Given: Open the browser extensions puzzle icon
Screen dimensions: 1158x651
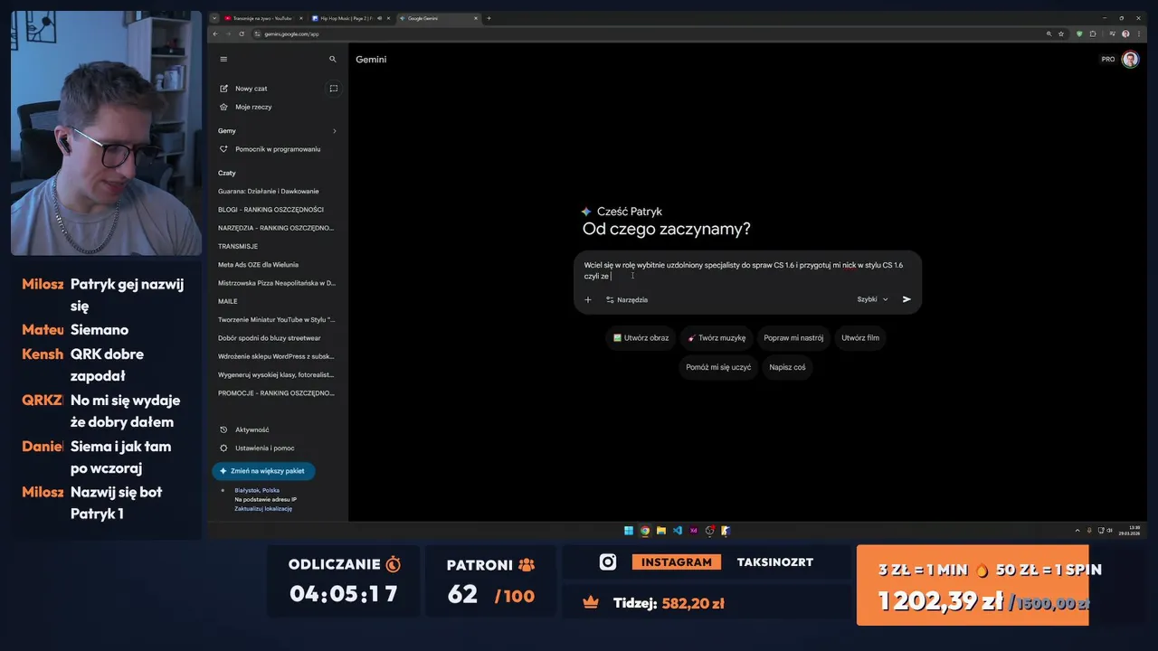Looking at the screenshot, I should pyautogui.click(x=1093, y=33).
